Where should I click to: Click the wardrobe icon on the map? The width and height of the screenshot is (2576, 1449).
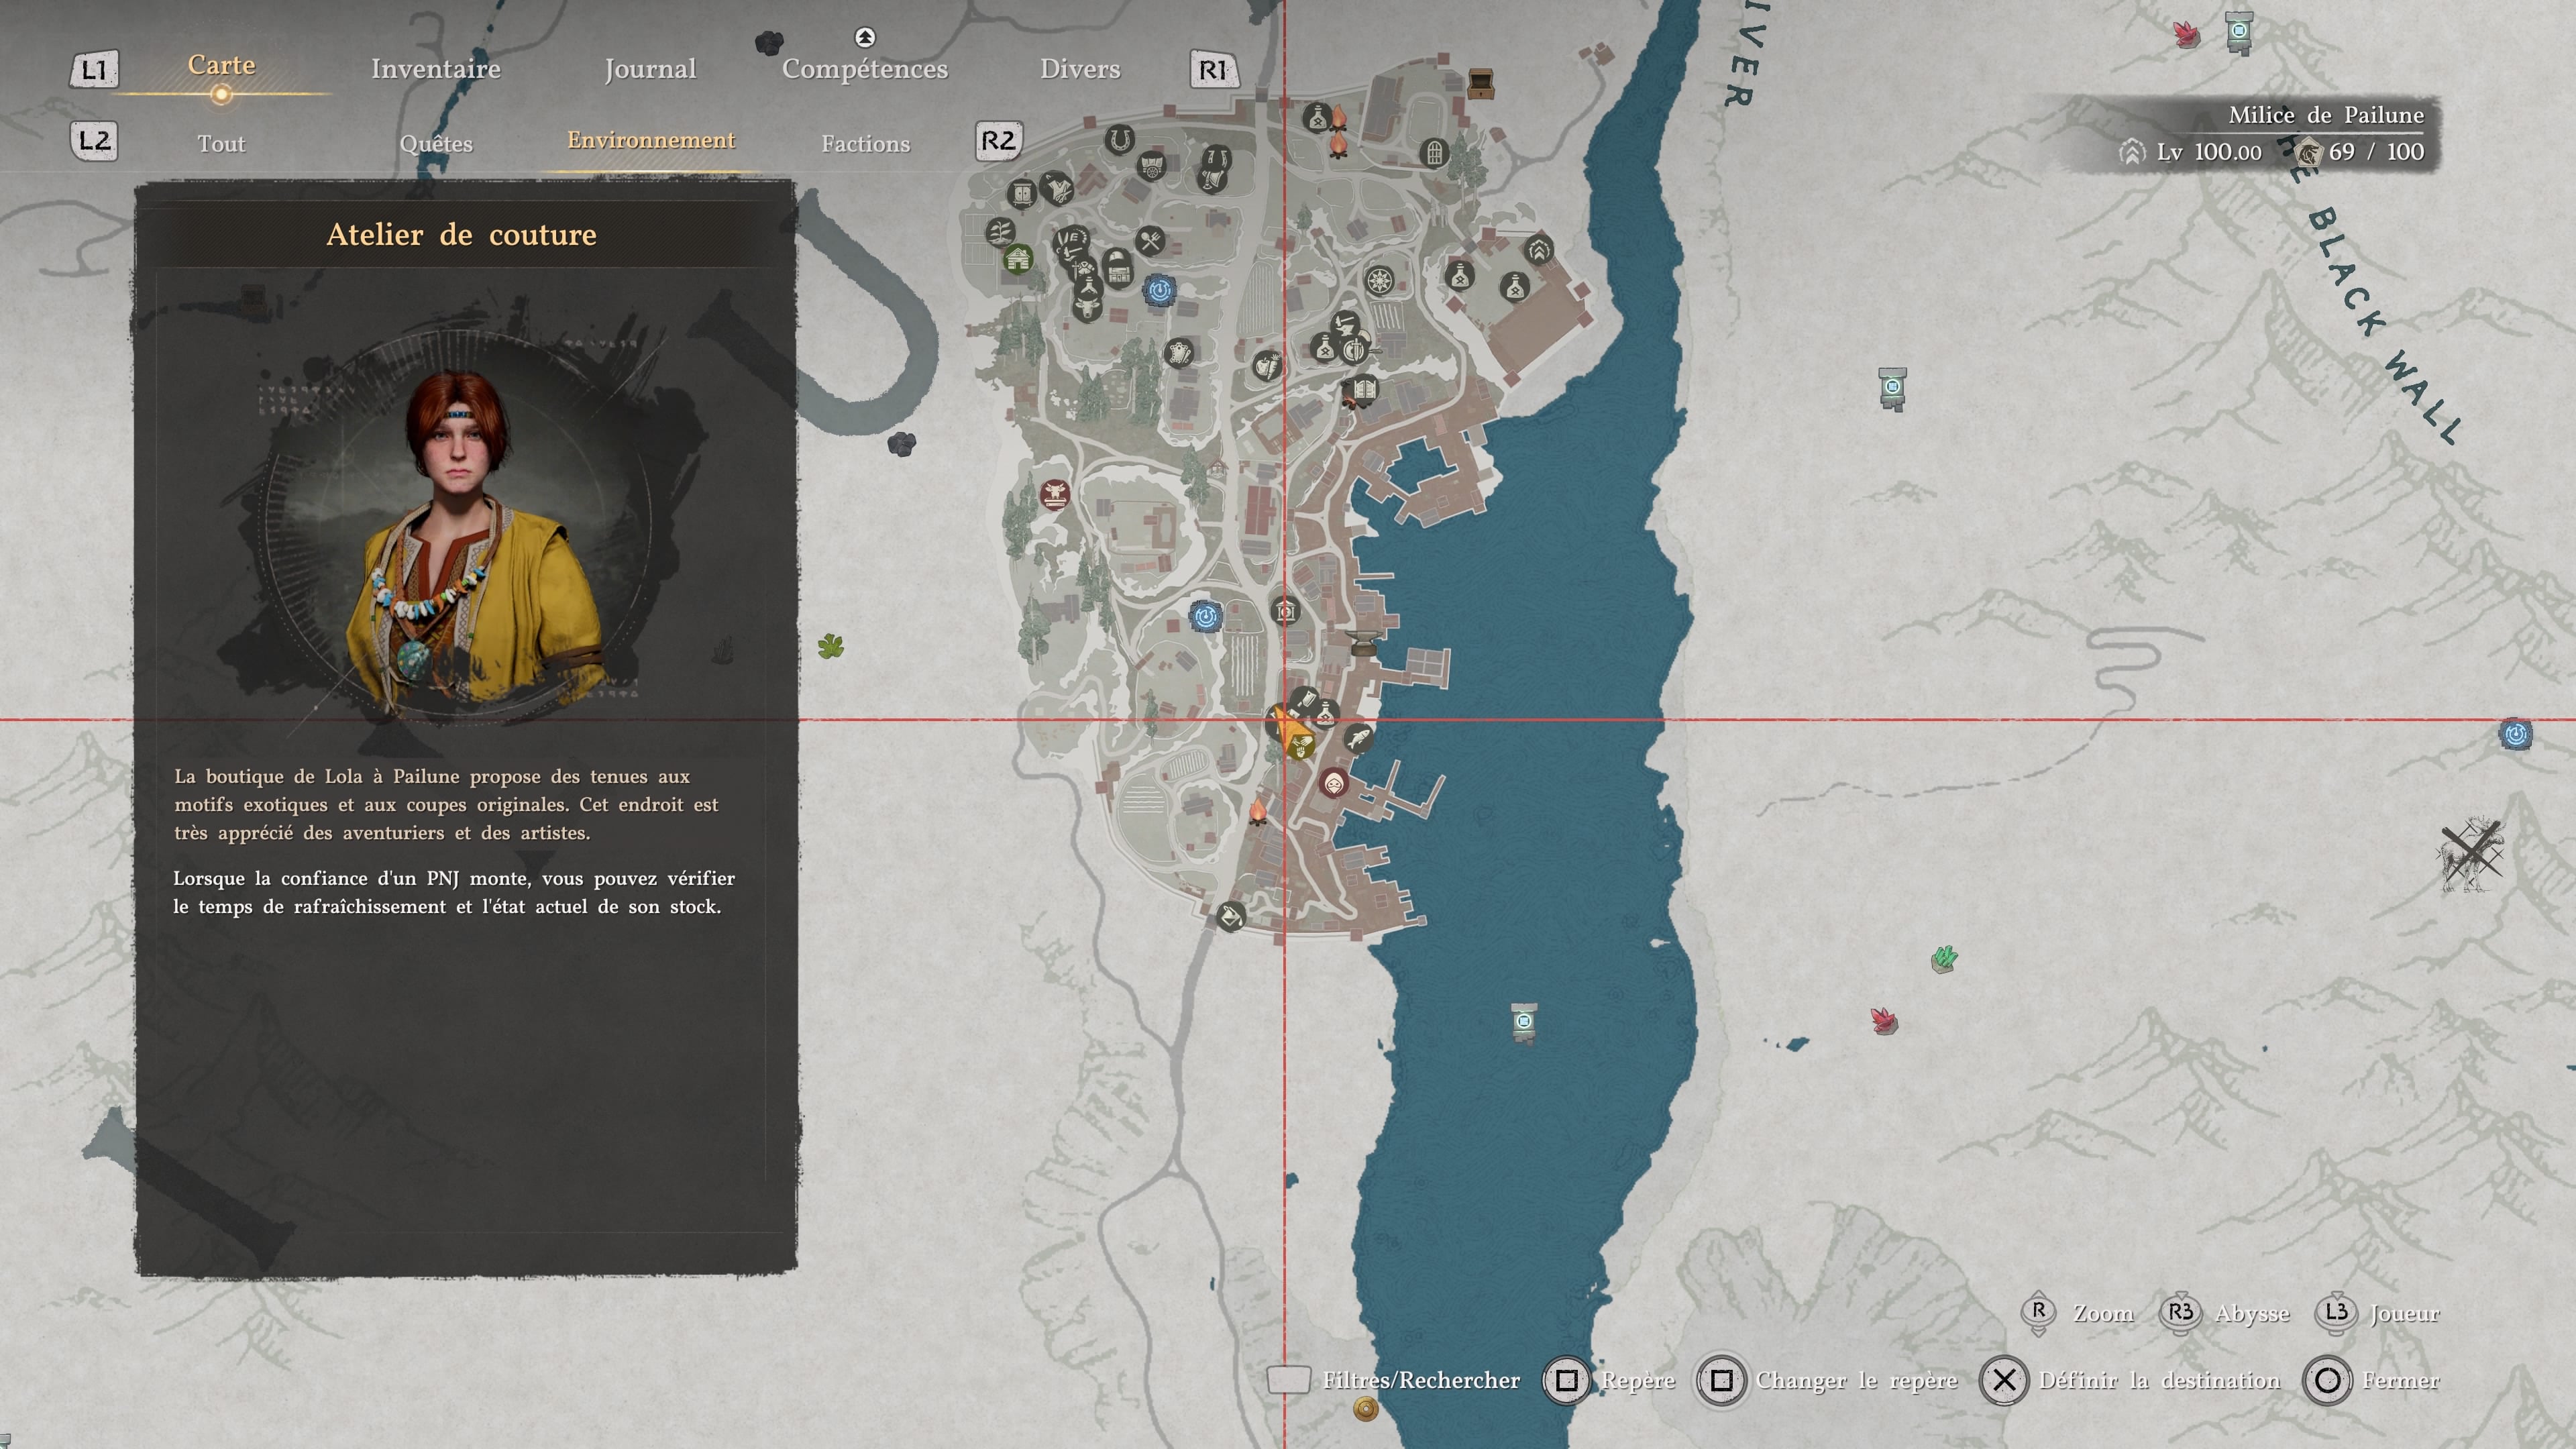coord(1021,193)
